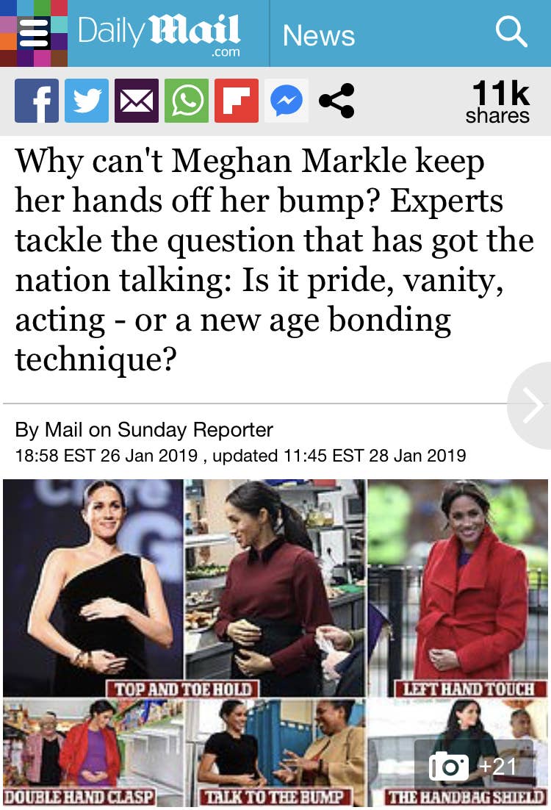Share article on Facebook

37,101
